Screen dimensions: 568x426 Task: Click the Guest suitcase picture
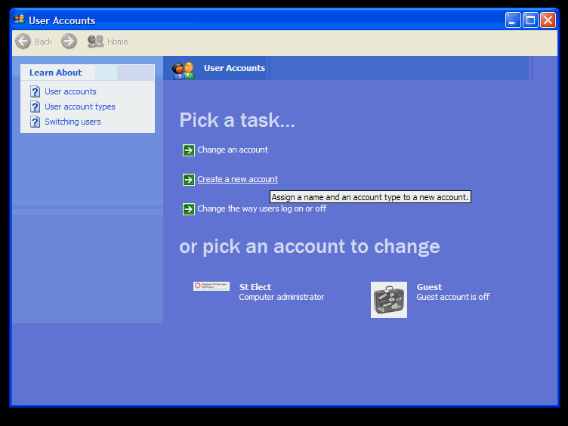click(x=389, y=300)
